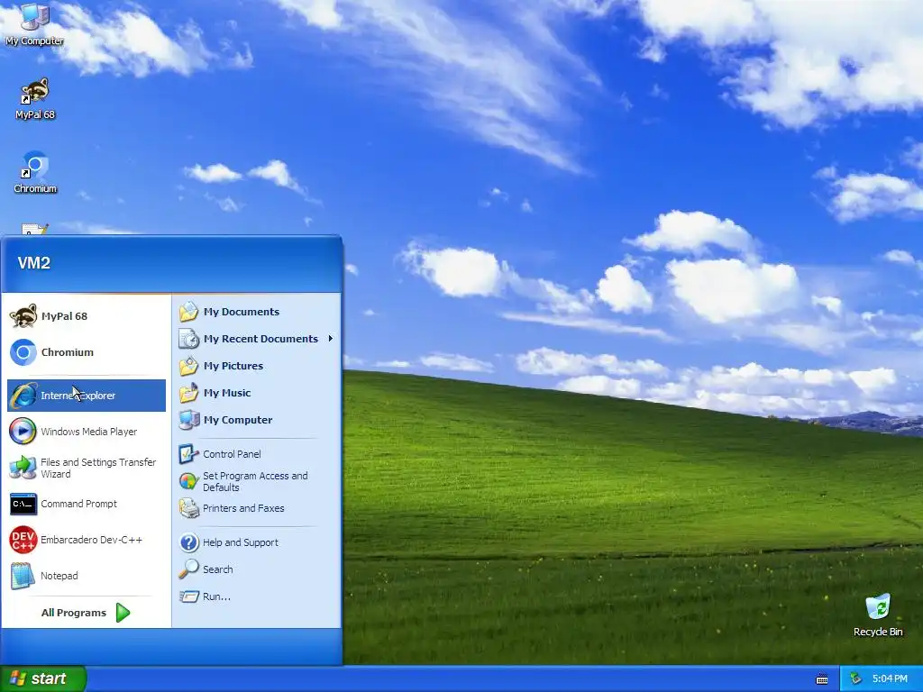The image size is (923, 692).
Task: Open Search label
Action: tap(218, 569)
